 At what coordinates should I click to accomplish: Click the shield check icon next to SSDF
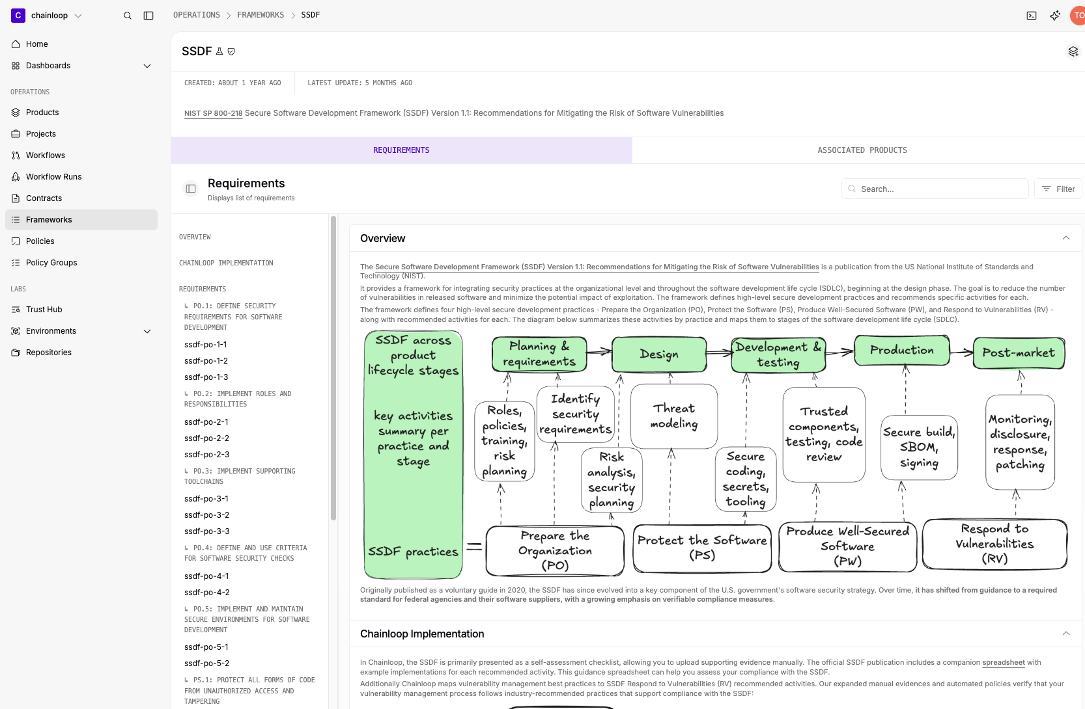coord(231,51)
